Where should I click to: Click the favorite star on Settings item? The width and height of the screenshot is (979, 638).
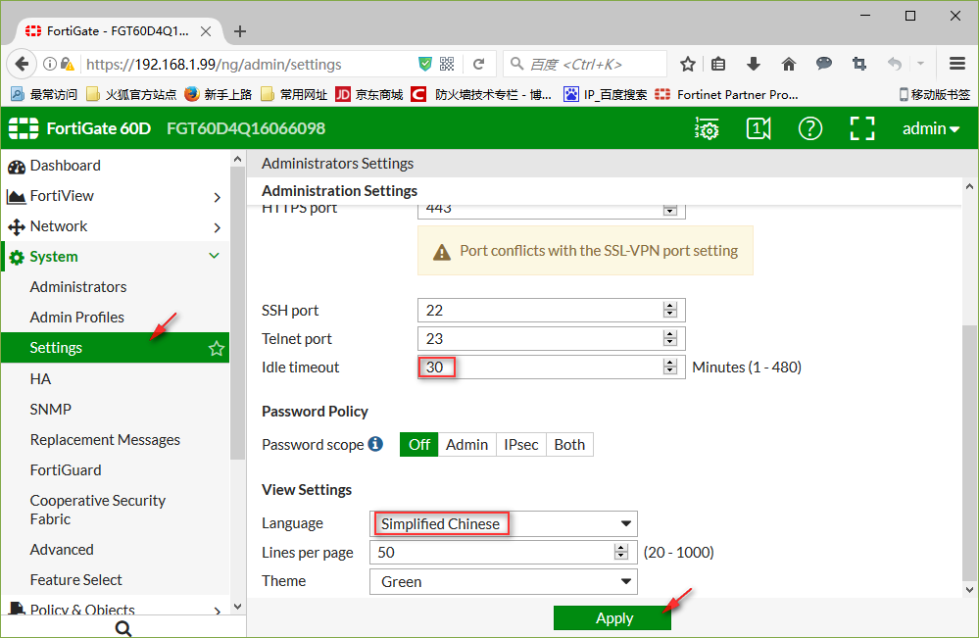[216, 348]
